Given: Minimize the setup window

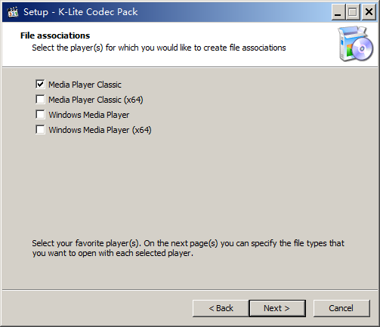Looking at the screenshot, I should point(338,12).
